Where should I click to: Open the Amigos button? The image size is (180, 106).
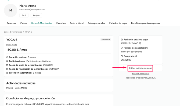(36, 15)
